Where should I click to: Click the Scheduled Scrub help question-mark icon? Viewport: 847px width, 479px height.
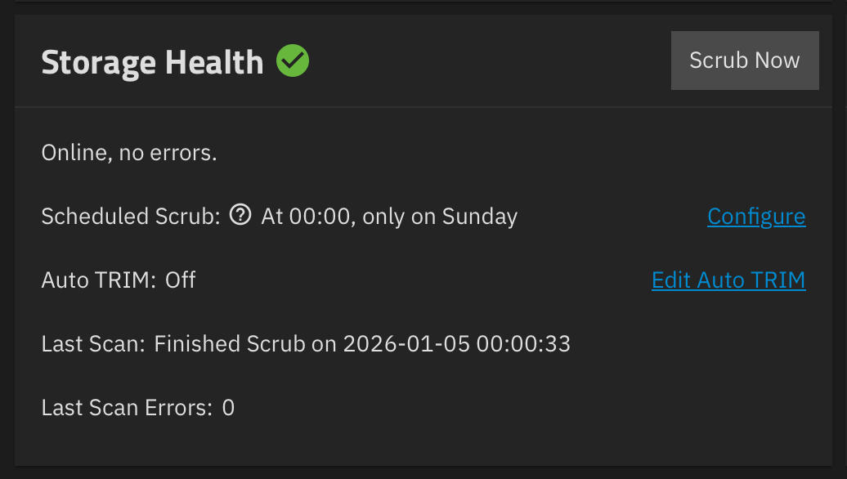[x=240, y=216]
